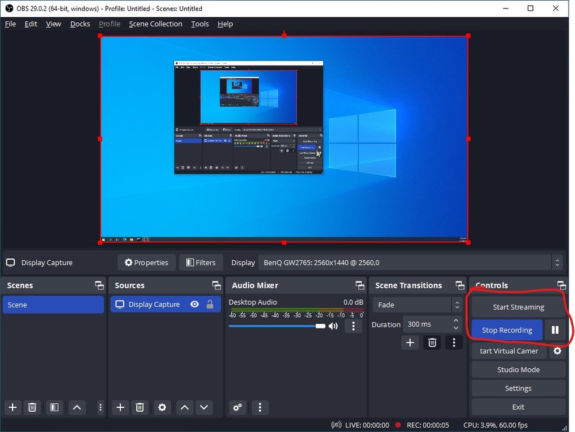The width and height of the screenshot is (575, 432).
Task: Select the Scene item in the Scenes list
Action: 53,305
